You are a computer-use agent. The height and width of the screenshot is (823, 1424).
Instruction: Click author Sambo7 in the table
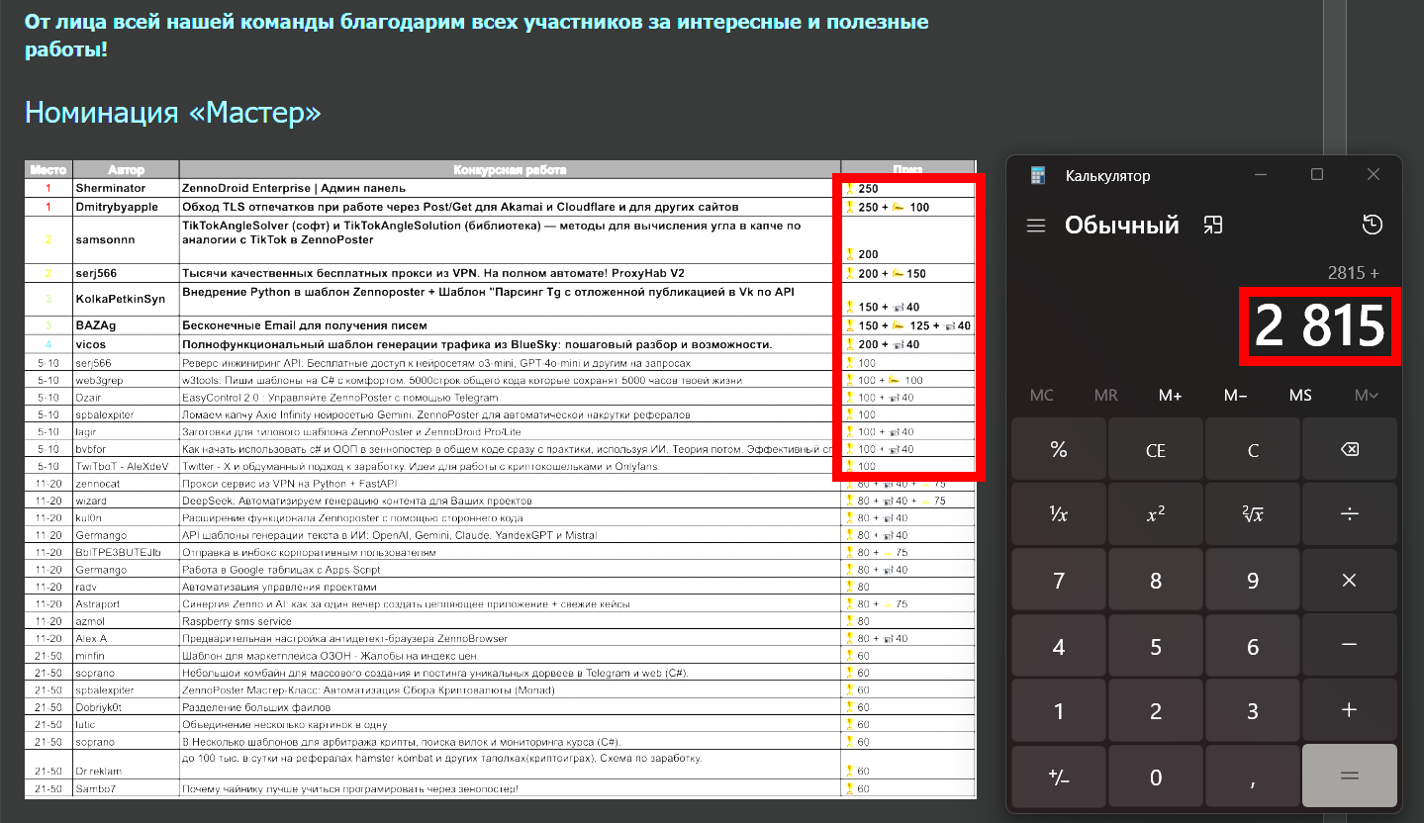click(96, 788)
